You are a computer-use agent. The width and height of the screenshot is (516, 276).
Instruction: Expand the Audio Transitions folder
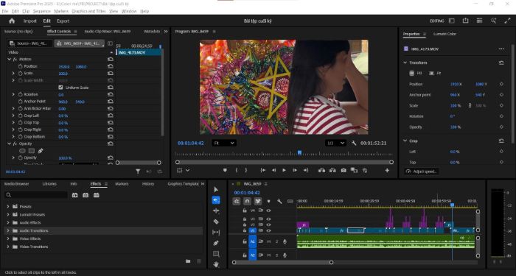coord(8,230)
